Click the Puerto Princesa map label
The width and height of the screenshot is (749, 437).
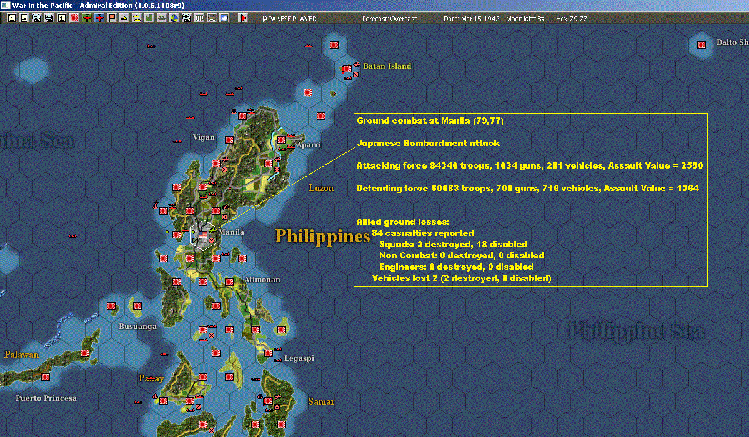[46, 398]
